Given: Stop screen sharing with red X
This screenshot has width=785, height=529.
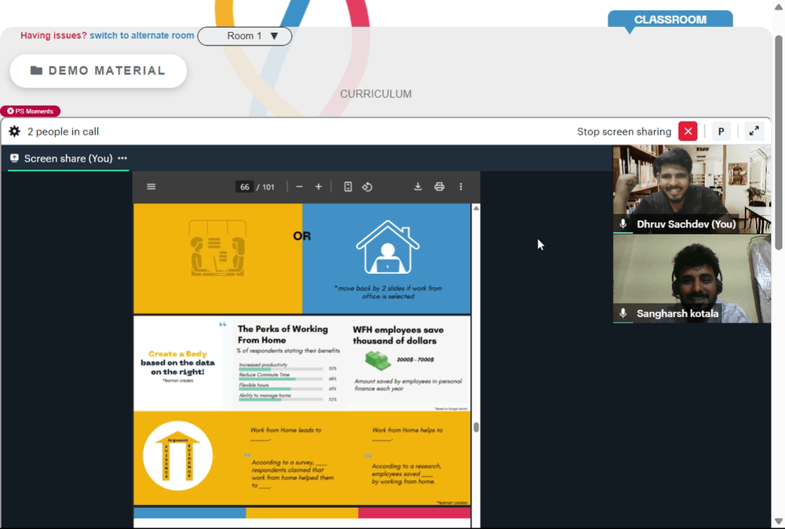Looking at the screenshot, I should click(x=688, y=132).
